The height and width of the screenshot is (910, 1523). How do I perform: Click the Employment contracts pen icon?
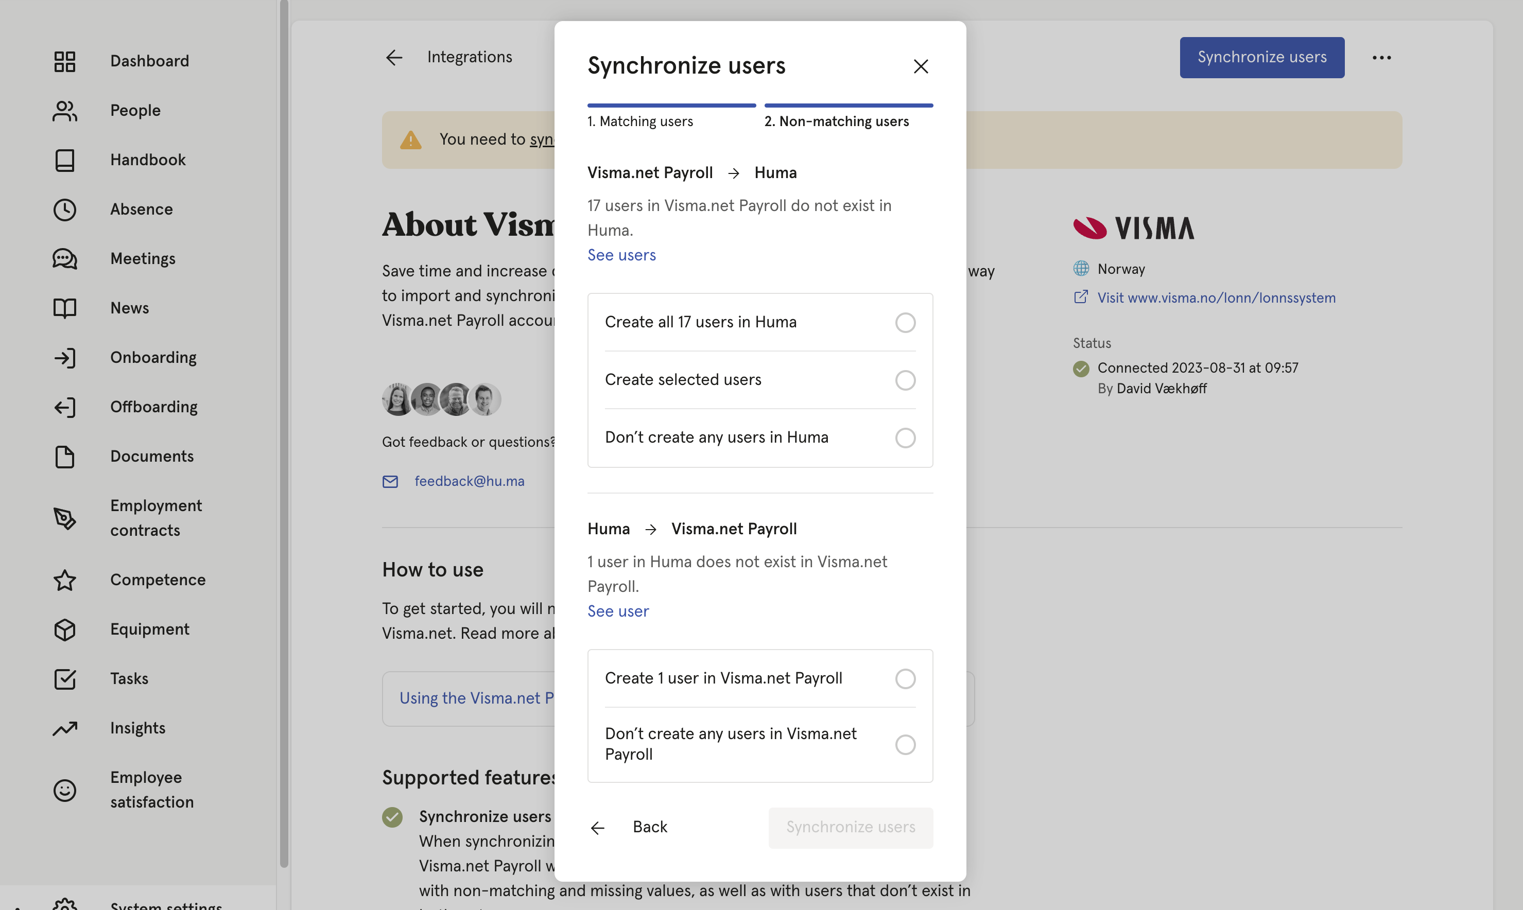coord(64,519)
